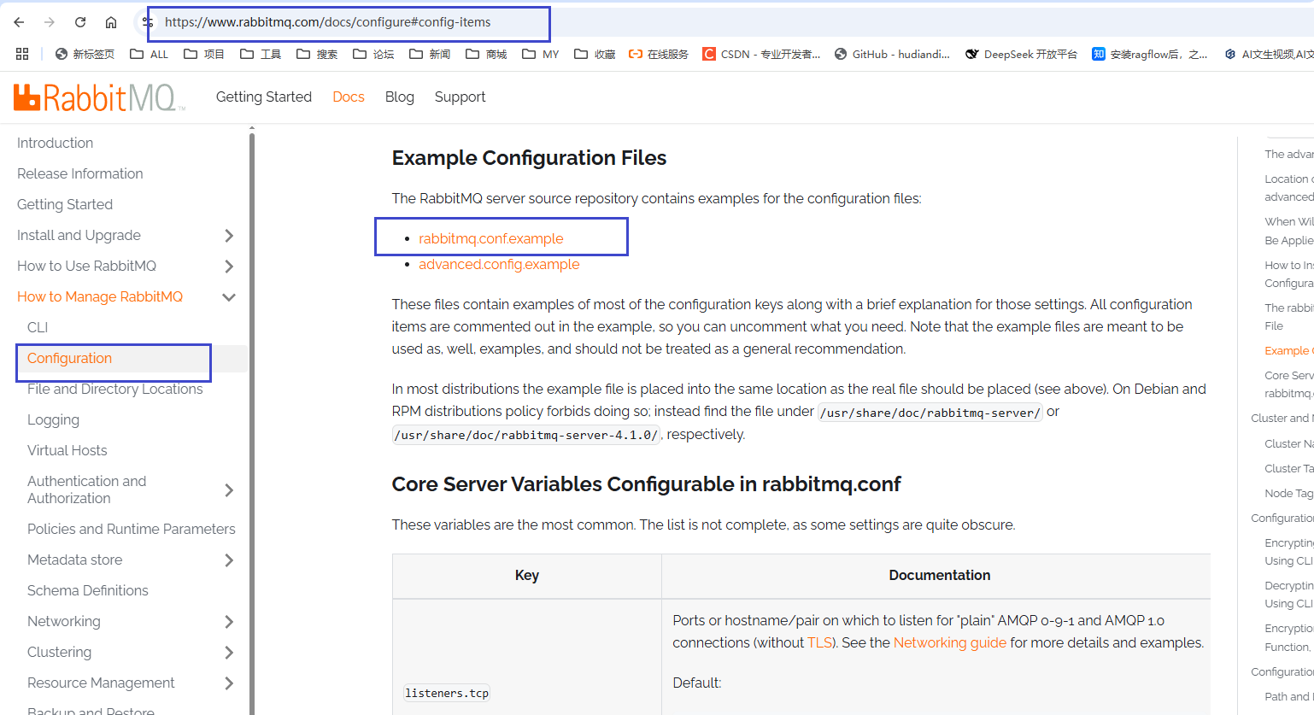Open site information icon in address bar
1314x715 pixels.
point(147,22)
